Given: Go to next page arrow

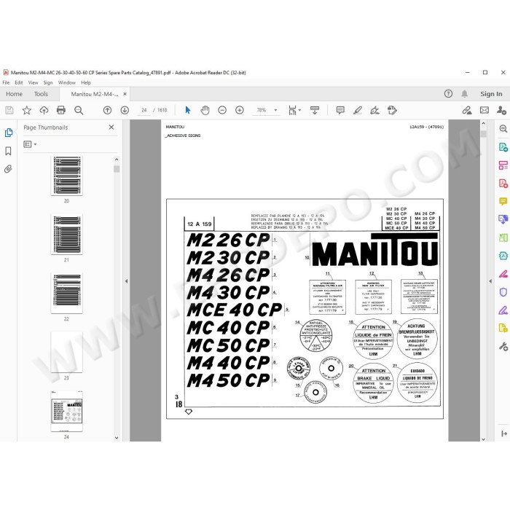Looking at the screenshot, I should tap(125, 110).
